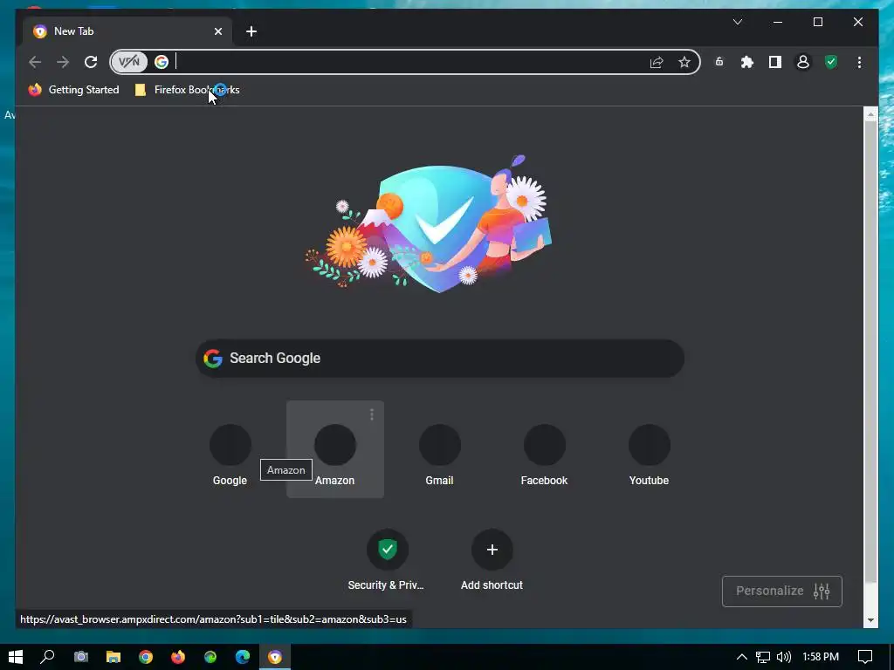The image size is (894, 670).
Task: Reload the page
Action: click(91, 62)
